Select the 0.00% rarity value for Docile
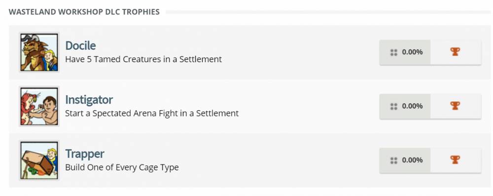Image resolution: width=493 pixels, height=196 pixels. point(412,52)
